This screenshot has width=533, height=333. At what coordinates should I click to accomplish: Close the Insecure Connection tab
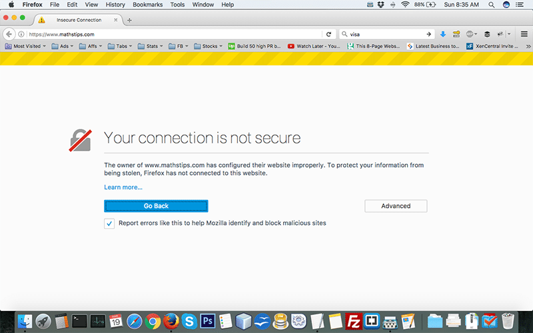[115, 20]
